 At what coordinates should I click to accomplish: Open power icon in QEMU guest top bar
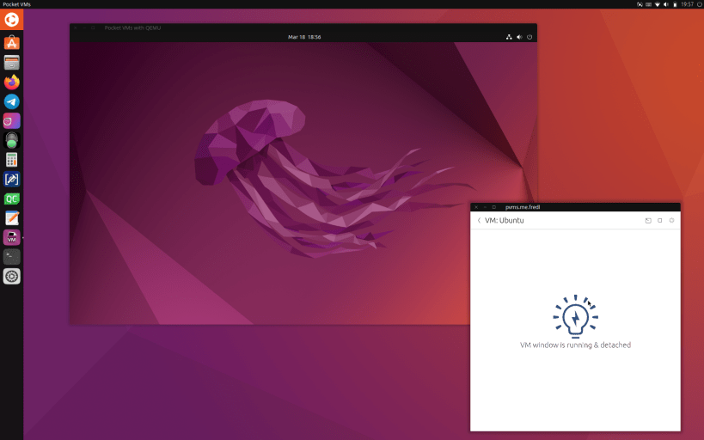coord(530,37)
